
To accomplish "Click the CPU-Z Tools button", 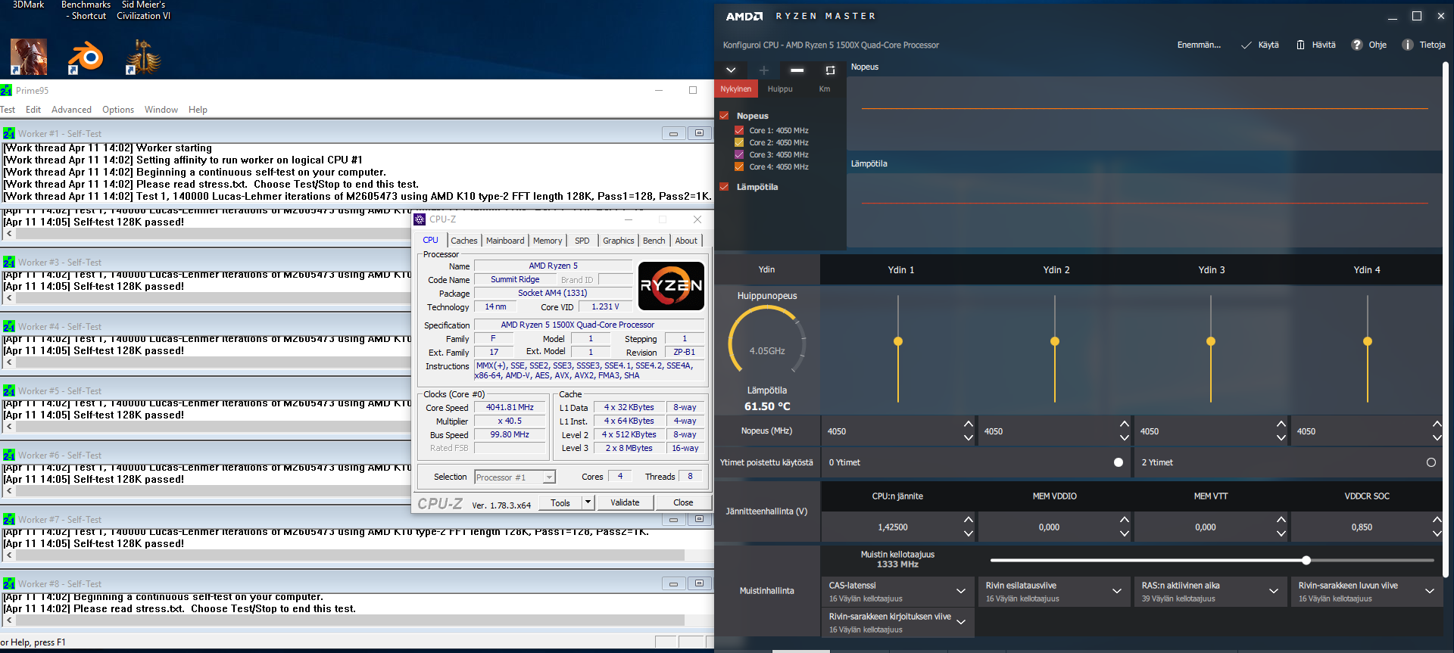I will click(560, 502).
